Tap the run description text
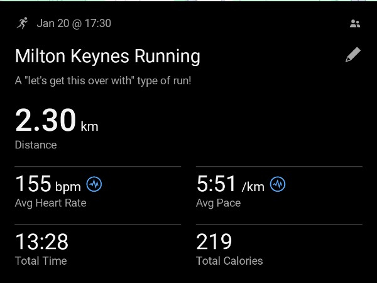The image size is (377, 283). click(104, 81)
